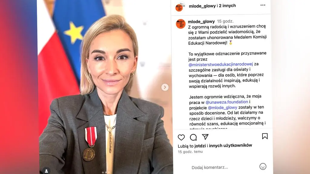Open the three-dot more options menu
310x174 pixels.
click(x=263, y=5)
